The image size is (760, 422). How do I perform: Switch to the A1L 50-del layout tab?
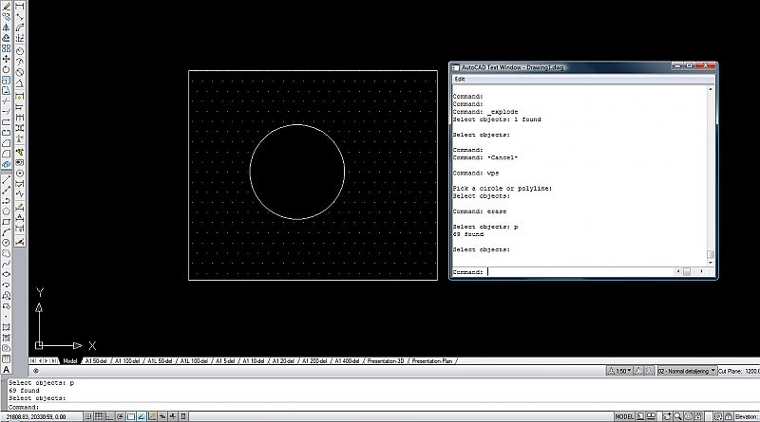160,361
